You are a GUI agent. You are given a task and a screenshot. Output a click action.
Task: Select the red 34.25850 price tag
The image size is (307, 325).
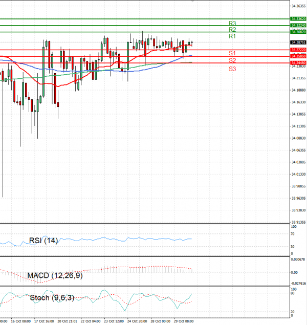(298, 56)
